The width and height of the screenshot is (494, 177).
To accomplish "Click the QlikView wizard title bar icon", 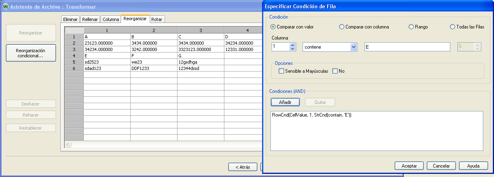I will (x=6, y=6).
